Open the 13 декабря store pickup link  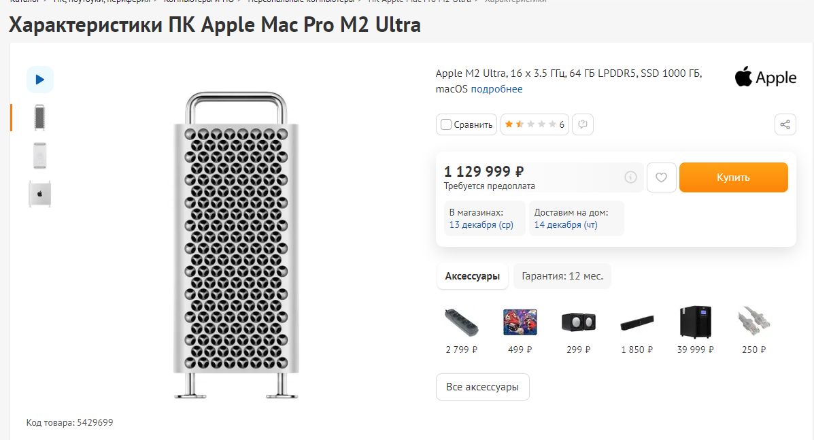(481, 224)
